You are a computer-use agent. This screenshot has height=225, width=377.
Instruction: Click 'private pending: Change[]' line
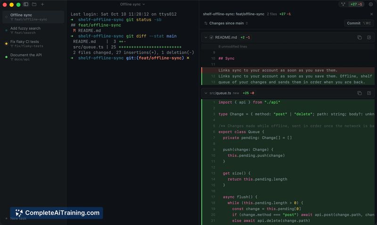[x=288, y=138]
